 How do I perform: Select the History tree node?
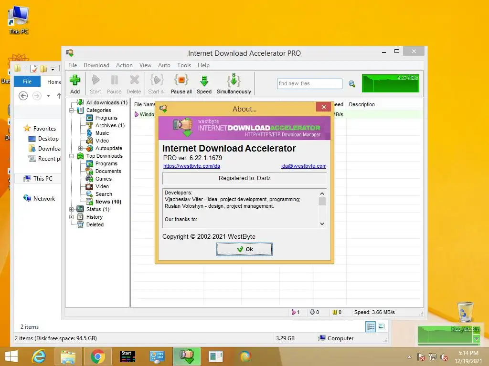(x=94, y=217)
